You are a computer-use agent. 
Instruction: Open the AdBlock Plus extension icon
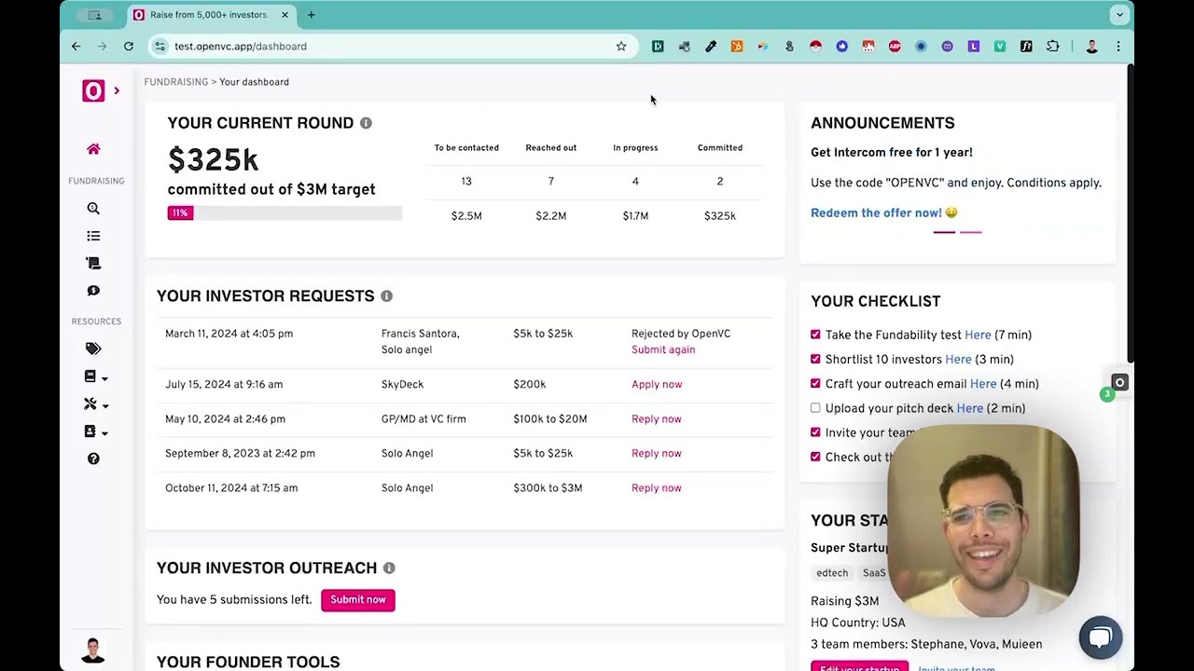coord(895,47)
